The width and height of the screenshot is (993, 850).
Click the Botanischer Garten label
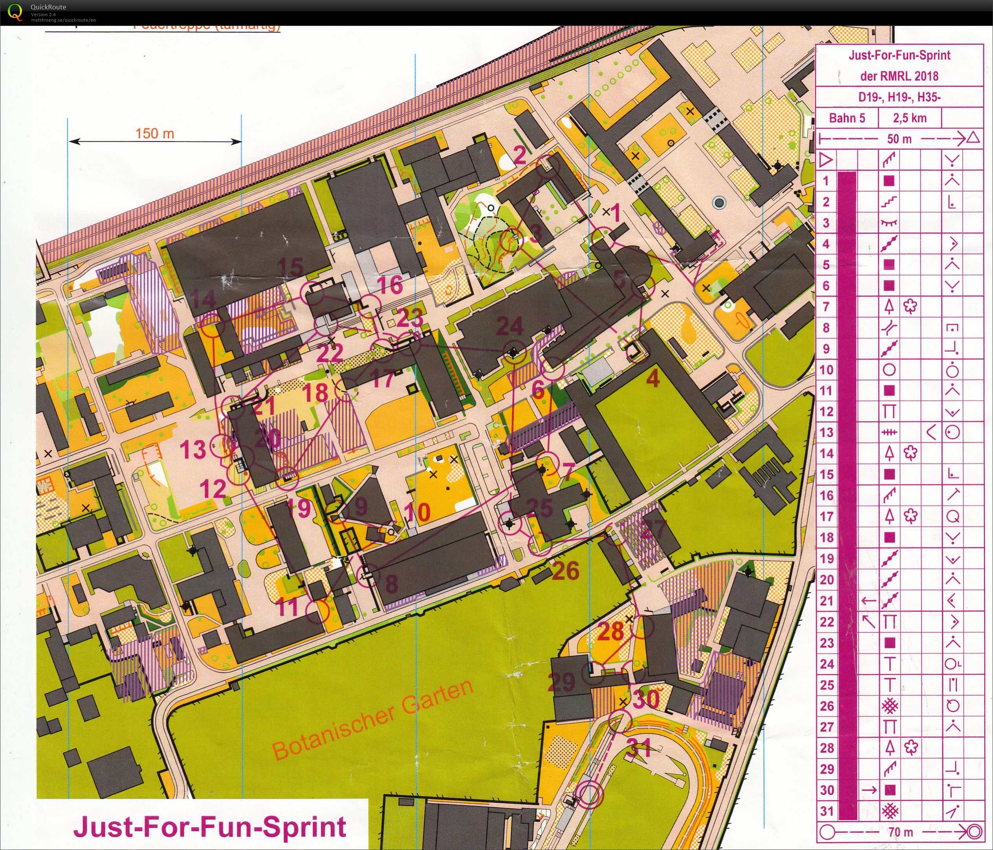pos(373,719)
